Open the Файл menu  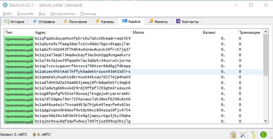click(x=7, y=14)
